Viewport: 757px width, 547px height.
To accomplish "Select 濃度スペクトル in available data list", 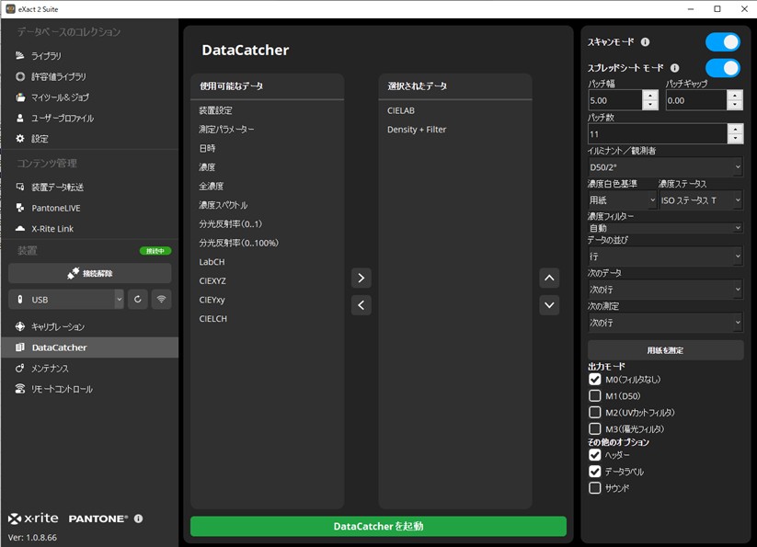I will point(267,205).
